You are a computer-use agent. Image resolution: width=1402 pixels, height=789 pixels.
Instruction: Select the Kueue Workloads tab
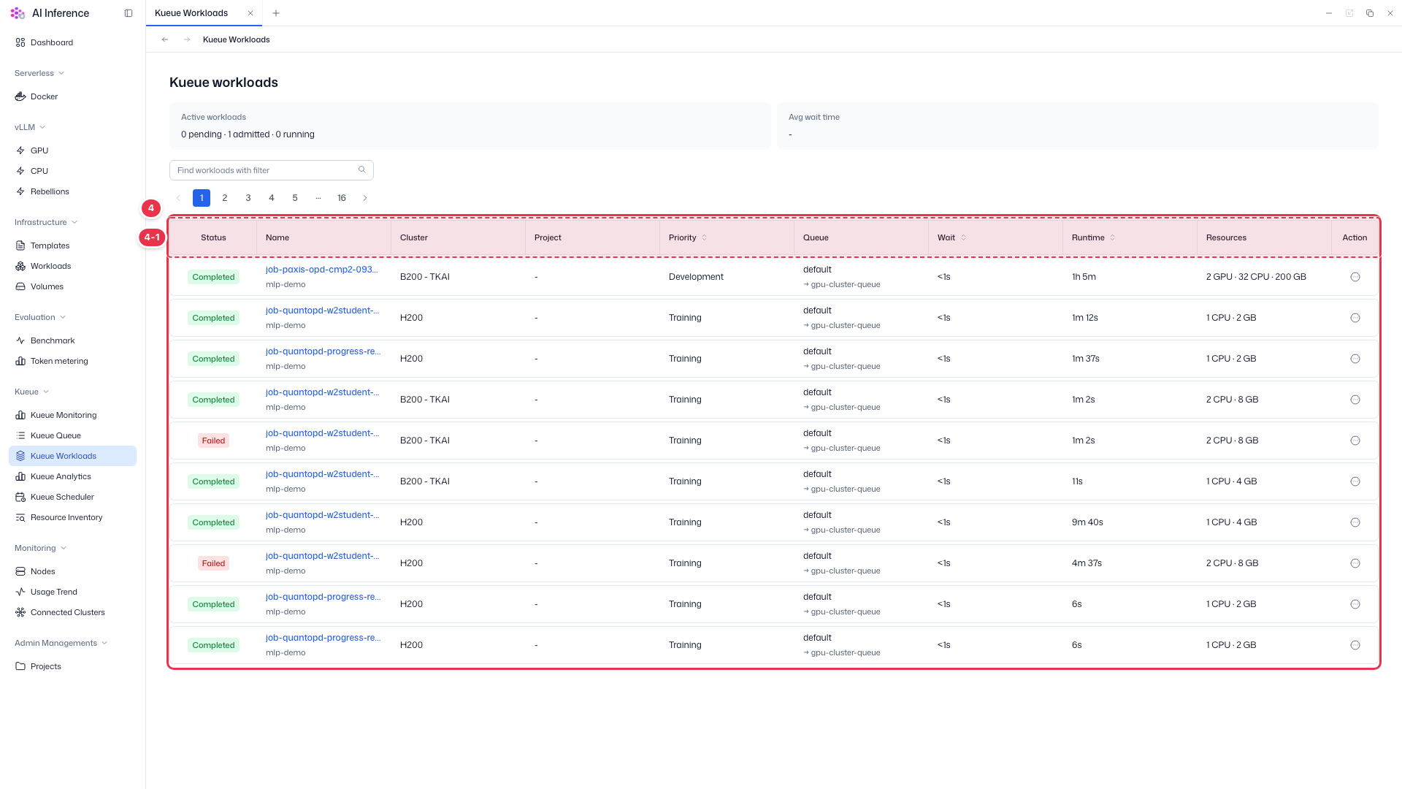(191, 13)
